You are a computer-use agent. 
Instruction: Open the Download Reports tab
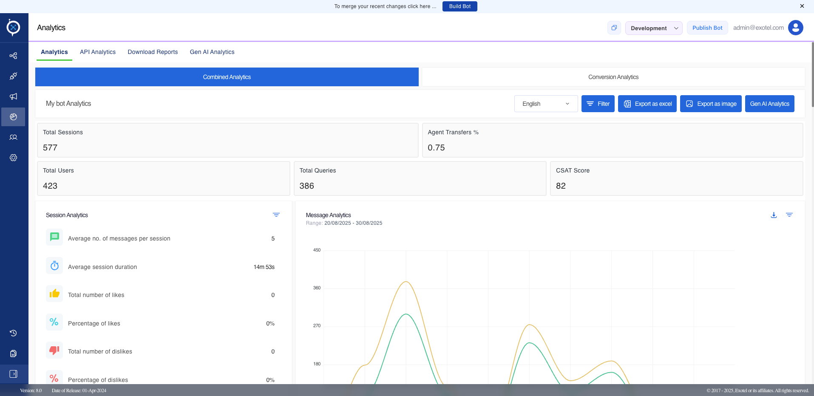click(x=153, y=52)
